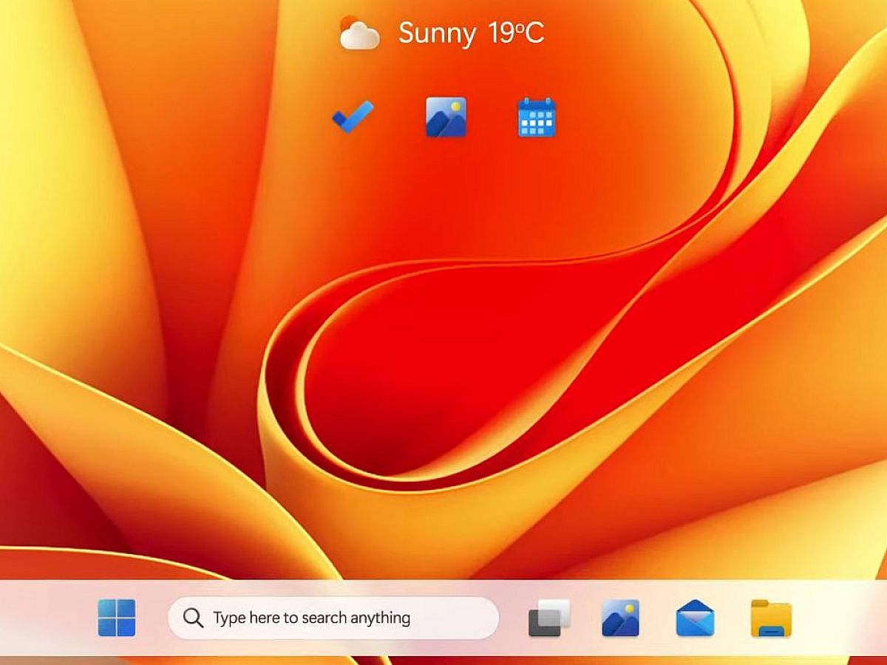Click empty taskbar area left of Start
This screenshot has width=887, height=665.
(44, 618)
